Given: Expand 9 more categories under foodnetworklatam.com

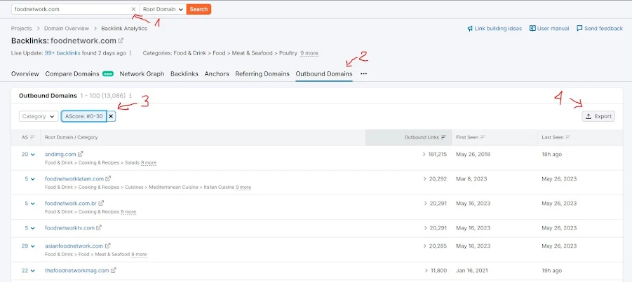Looking at the screenshot, I should (243, 188).
